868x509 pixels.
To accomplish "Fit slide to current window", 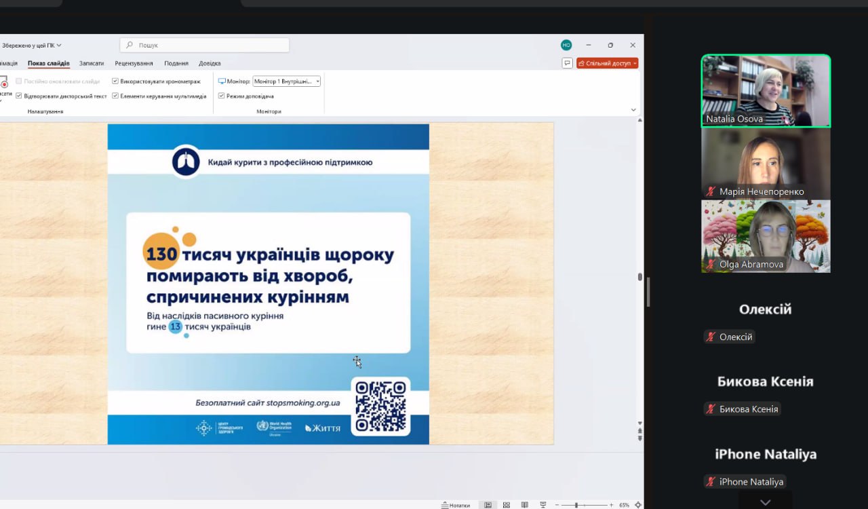I will (637, 505).
